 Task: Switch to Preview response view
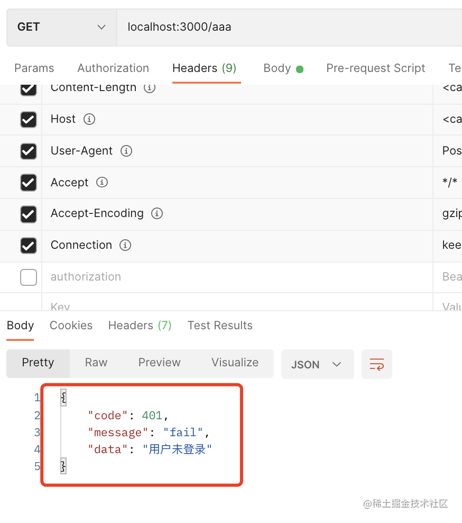[x=159, y=363]
